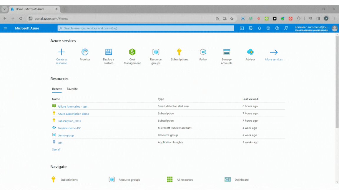This screenshot has width=339, height=190.
Task: Open Subscriptions key icon in Azure services
Action: click(x=179, y=52)
